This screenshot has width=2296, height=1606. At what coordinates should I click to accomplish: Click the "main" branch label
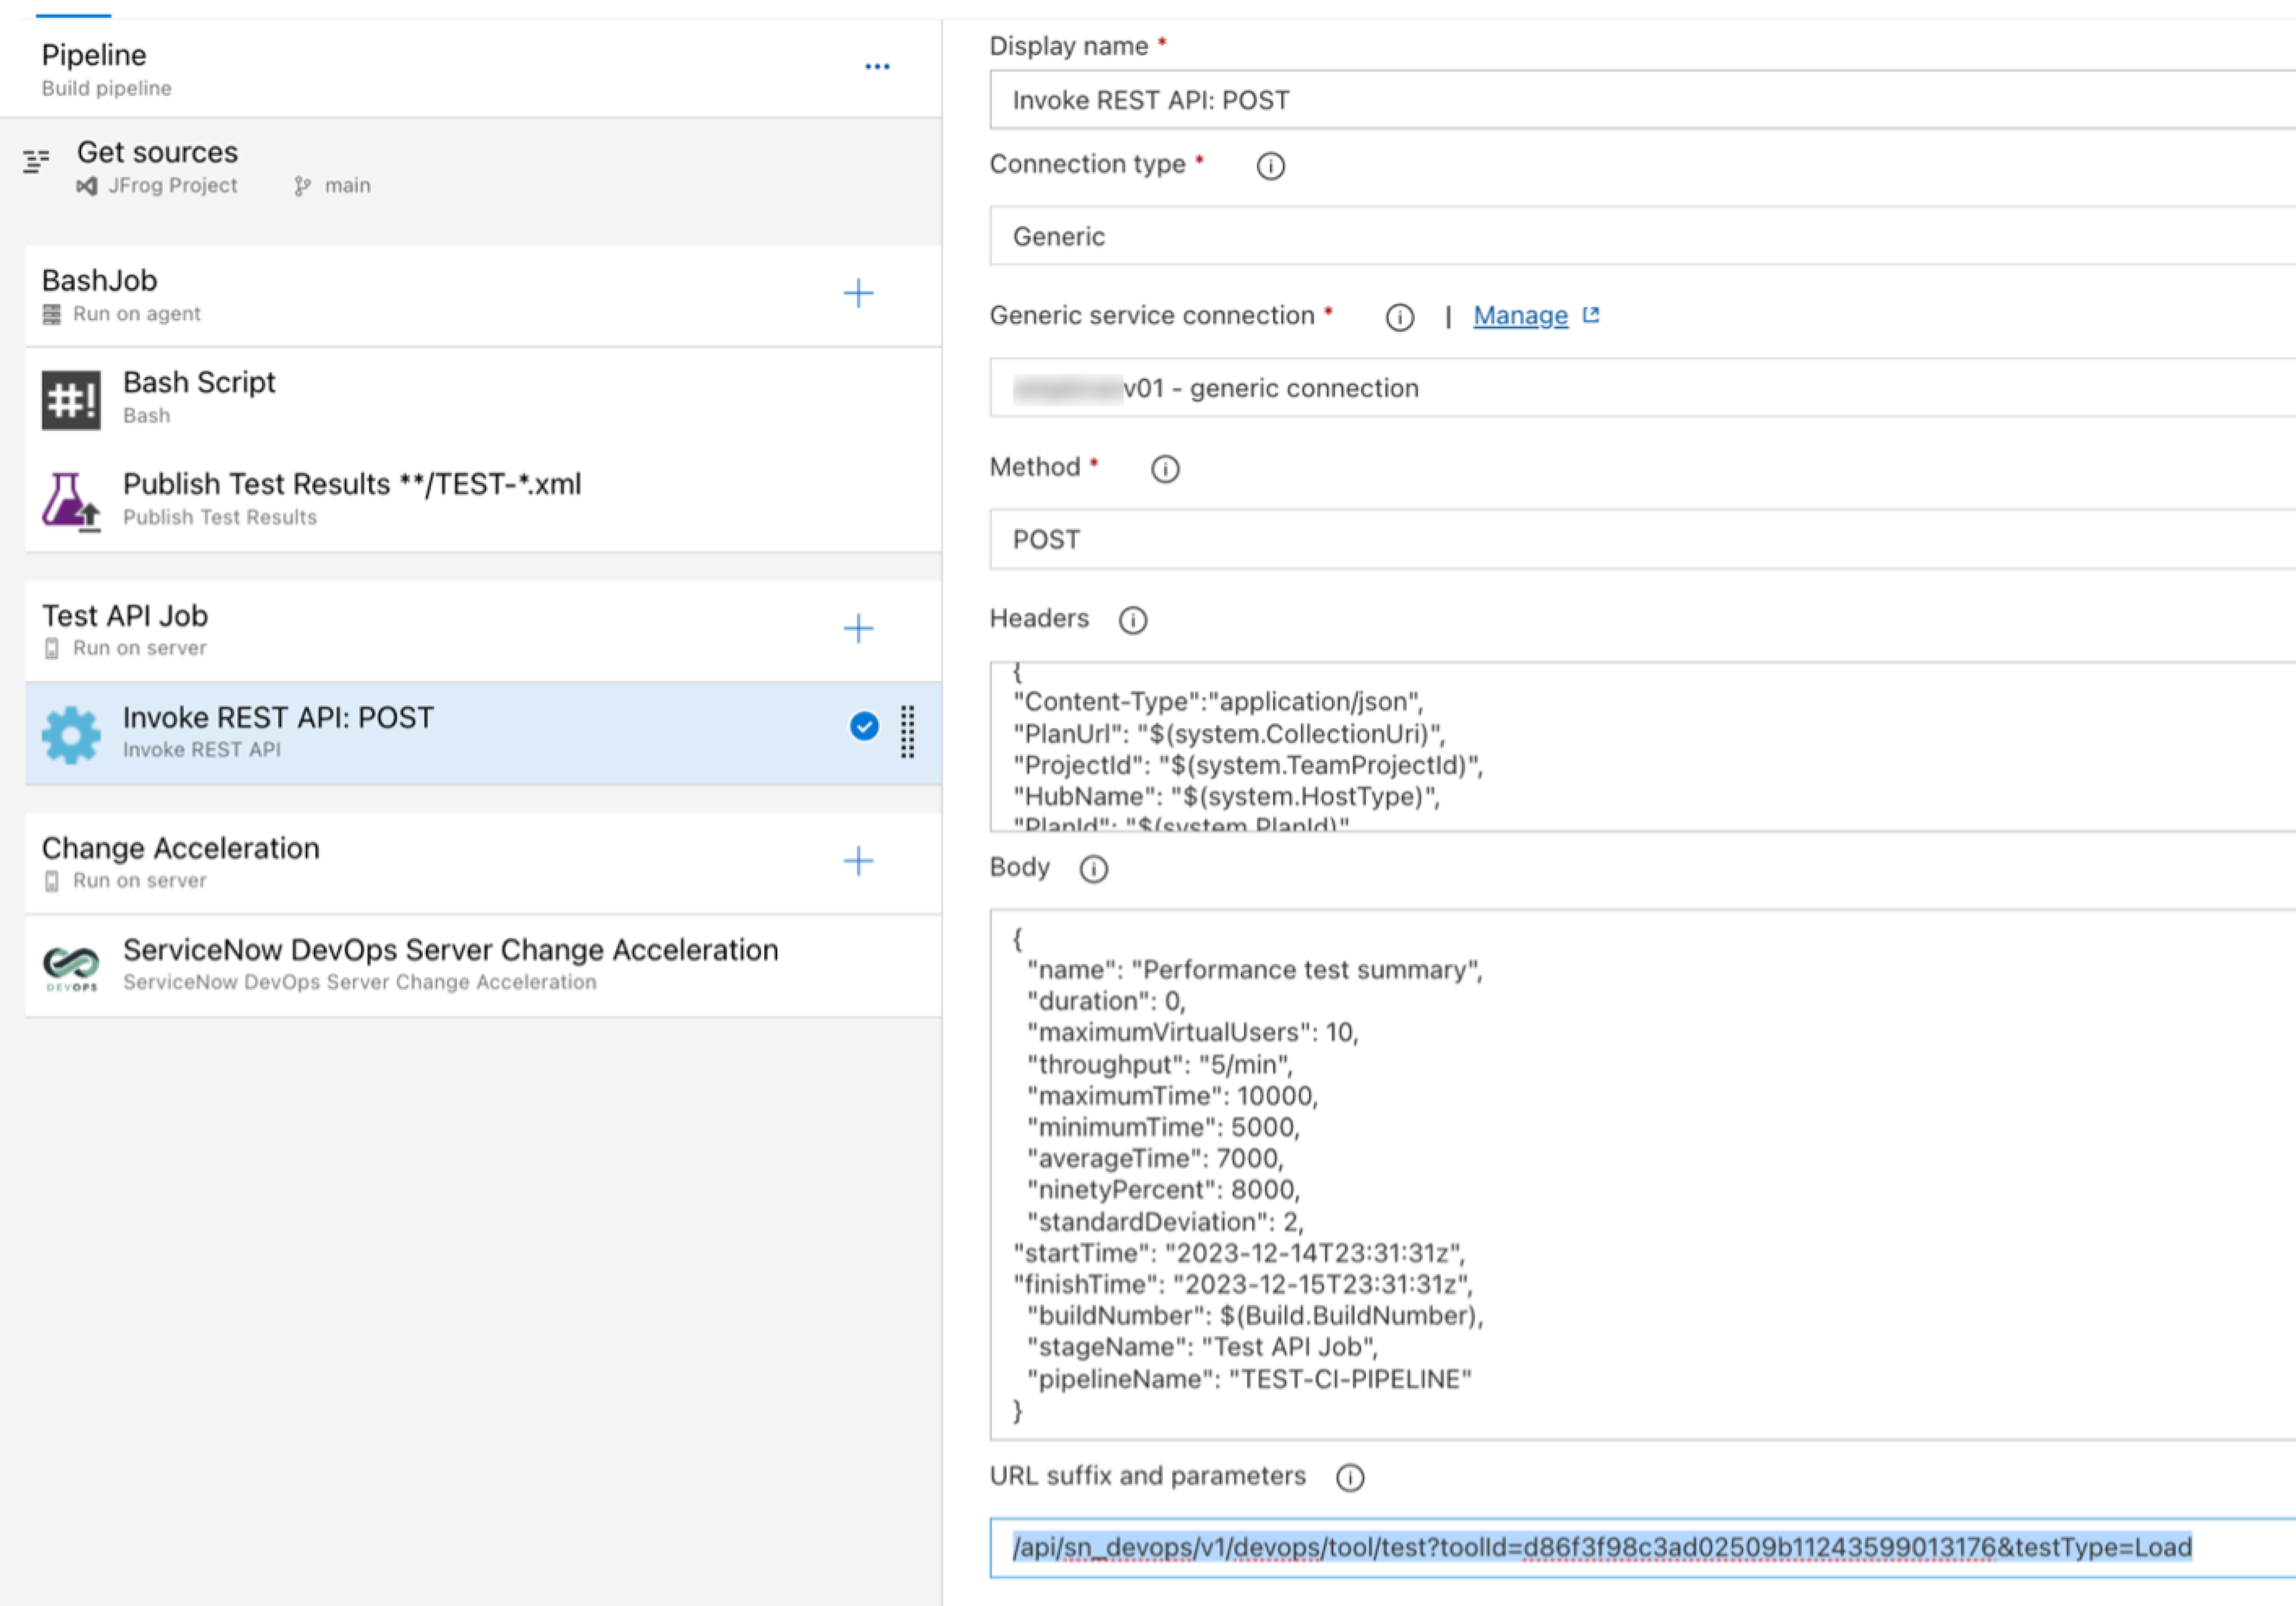coord(347,186)
